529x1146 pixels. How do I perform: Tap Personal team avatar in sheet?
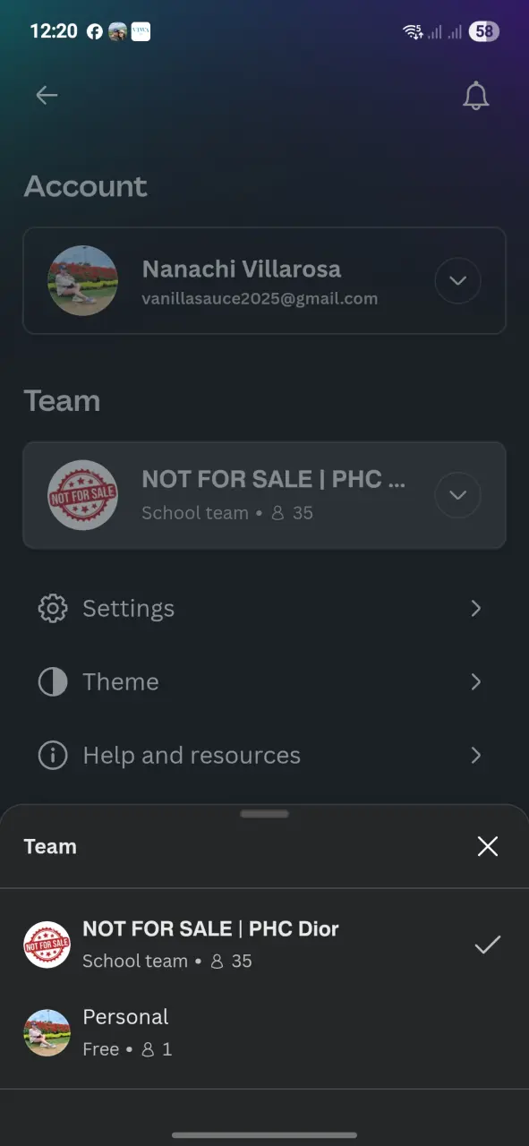[47, 1032]
